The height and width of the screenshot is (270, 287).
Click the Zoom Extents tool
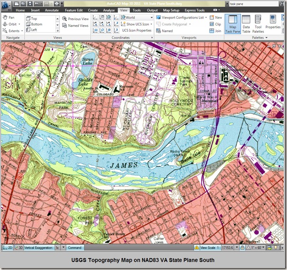click(x=11, y=31)
